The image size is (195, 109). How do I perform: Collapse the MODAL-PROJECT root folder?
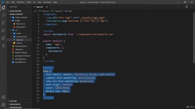19,14
